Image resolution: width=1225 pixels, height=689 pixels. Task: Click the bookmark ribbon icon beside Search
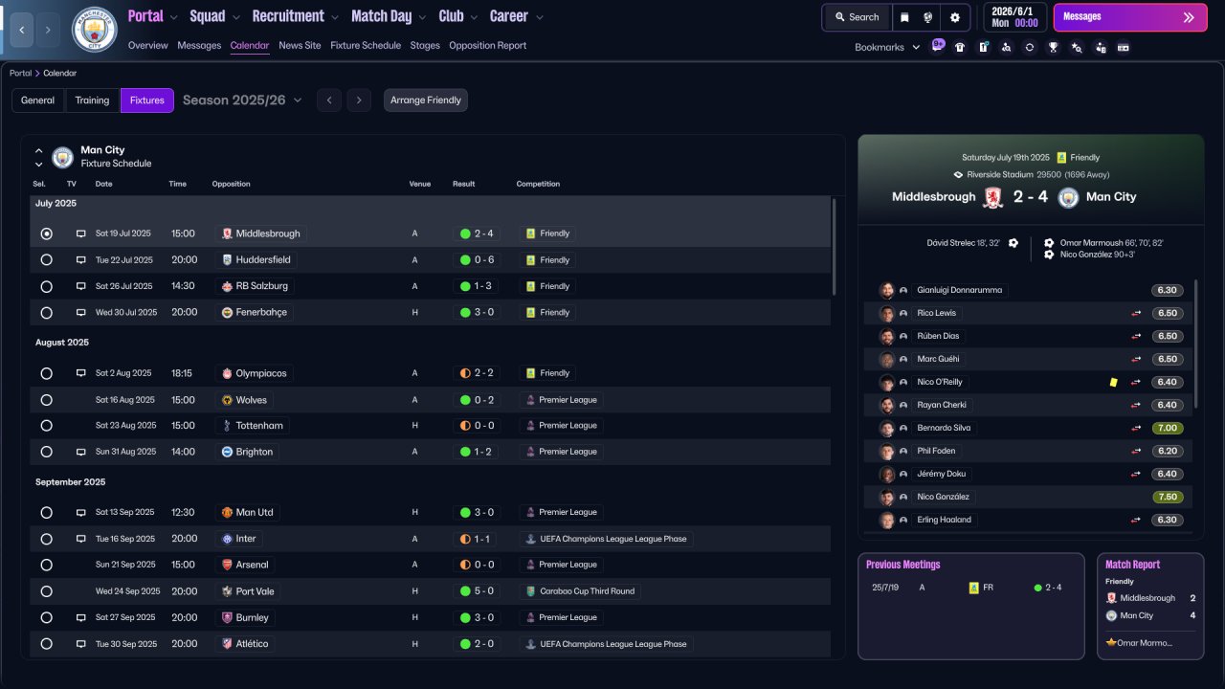point(904,17)
